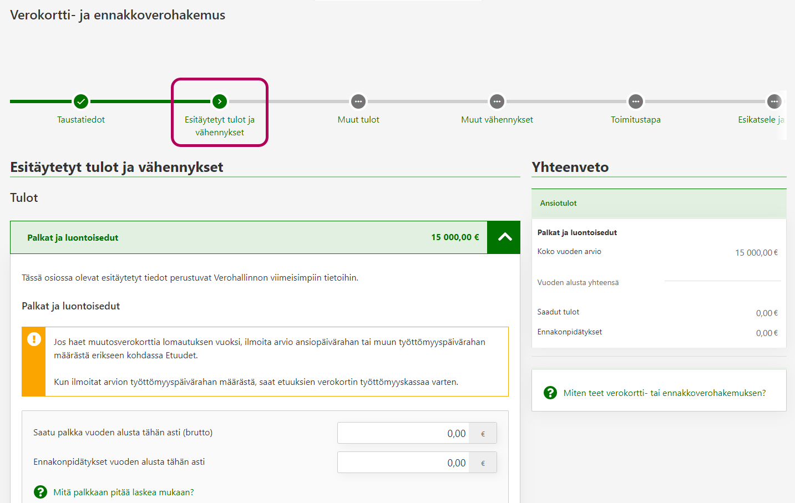
Task: Click question mark icon beside Mitä palkkaan
Action: point(40,492)
